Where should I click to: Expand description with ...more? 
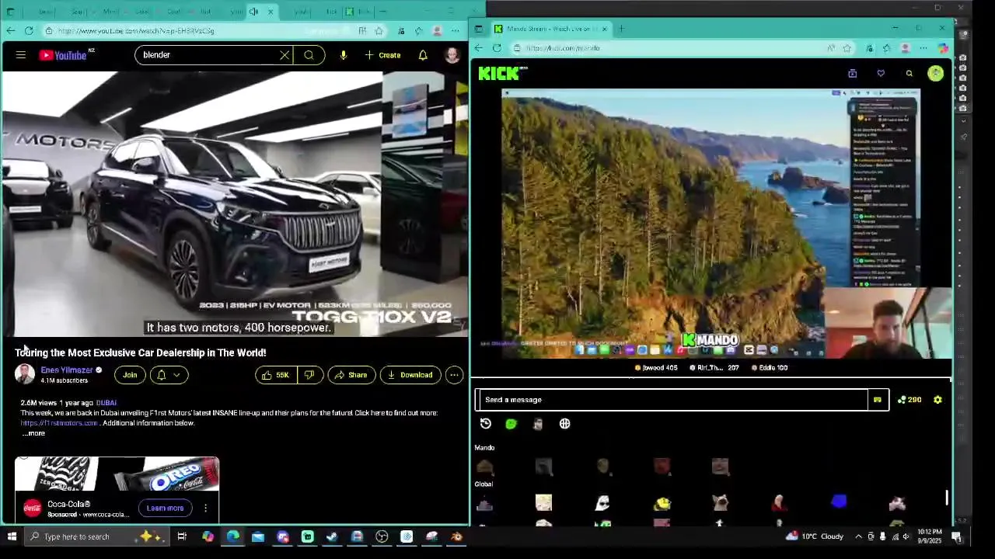(x=33, y=433)
